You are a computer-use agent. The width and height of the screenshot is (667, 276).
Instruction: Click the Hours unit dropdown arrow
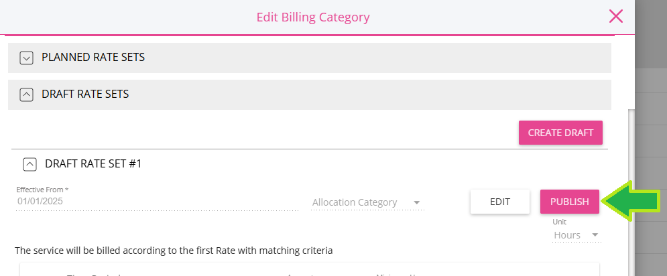[595, 234]
